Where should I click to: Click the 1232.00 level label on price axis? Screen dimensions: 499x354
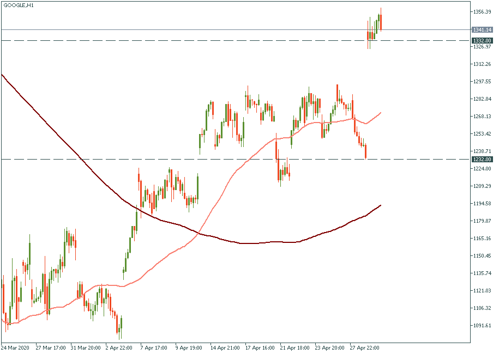click(x=483, y=159)
